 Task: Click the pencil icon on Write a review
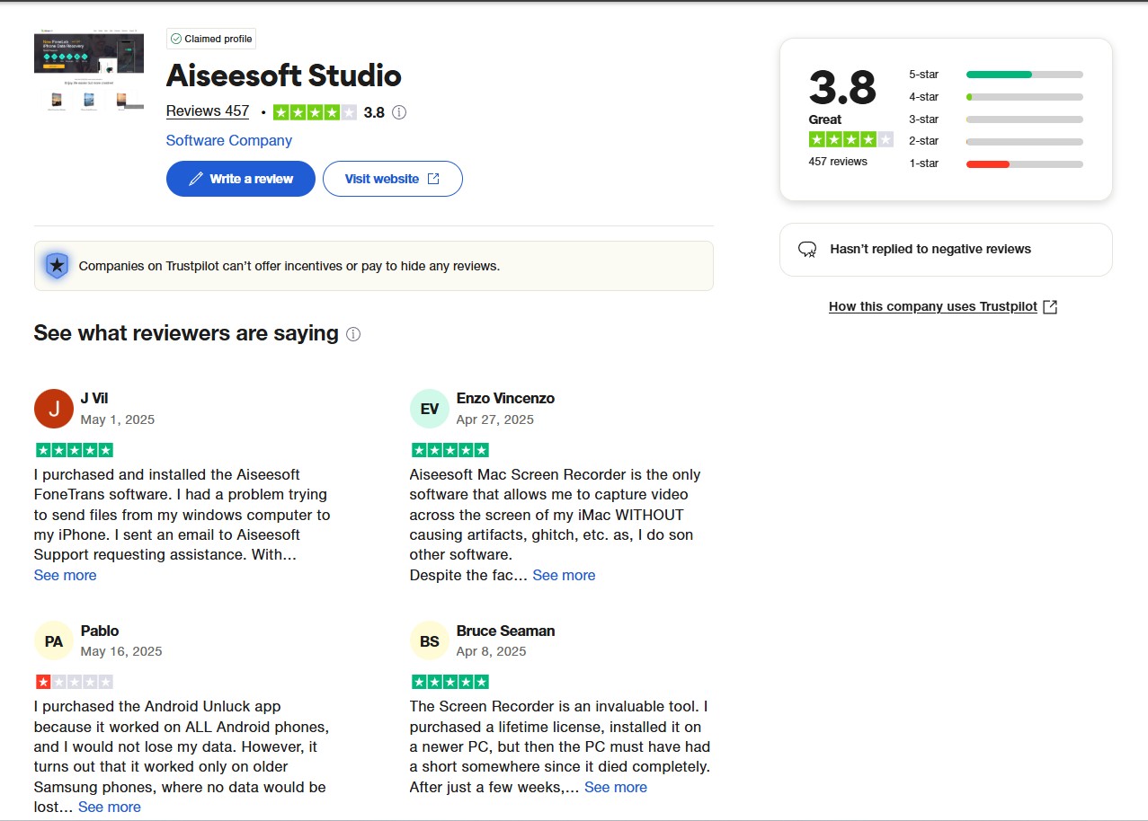pyautogui.click(x=196, y=179)
